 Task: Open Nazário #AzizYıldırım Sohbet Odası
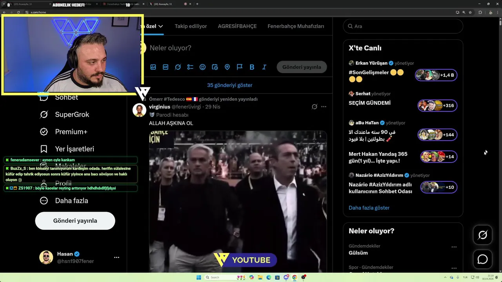pyautogui.click(x=380, y=188)
